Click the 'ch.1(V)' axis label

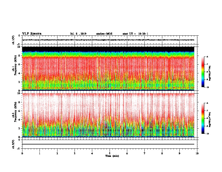[13, 40]
